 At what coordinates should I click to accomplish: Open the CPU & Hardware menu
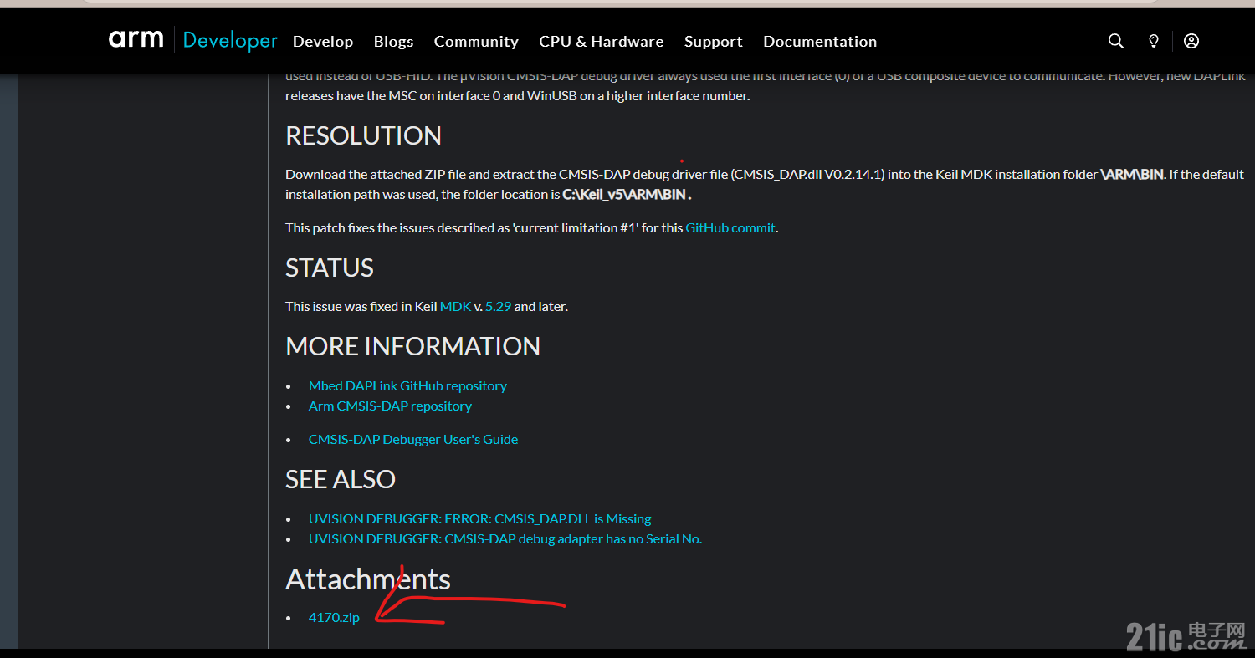coord(602,42)
